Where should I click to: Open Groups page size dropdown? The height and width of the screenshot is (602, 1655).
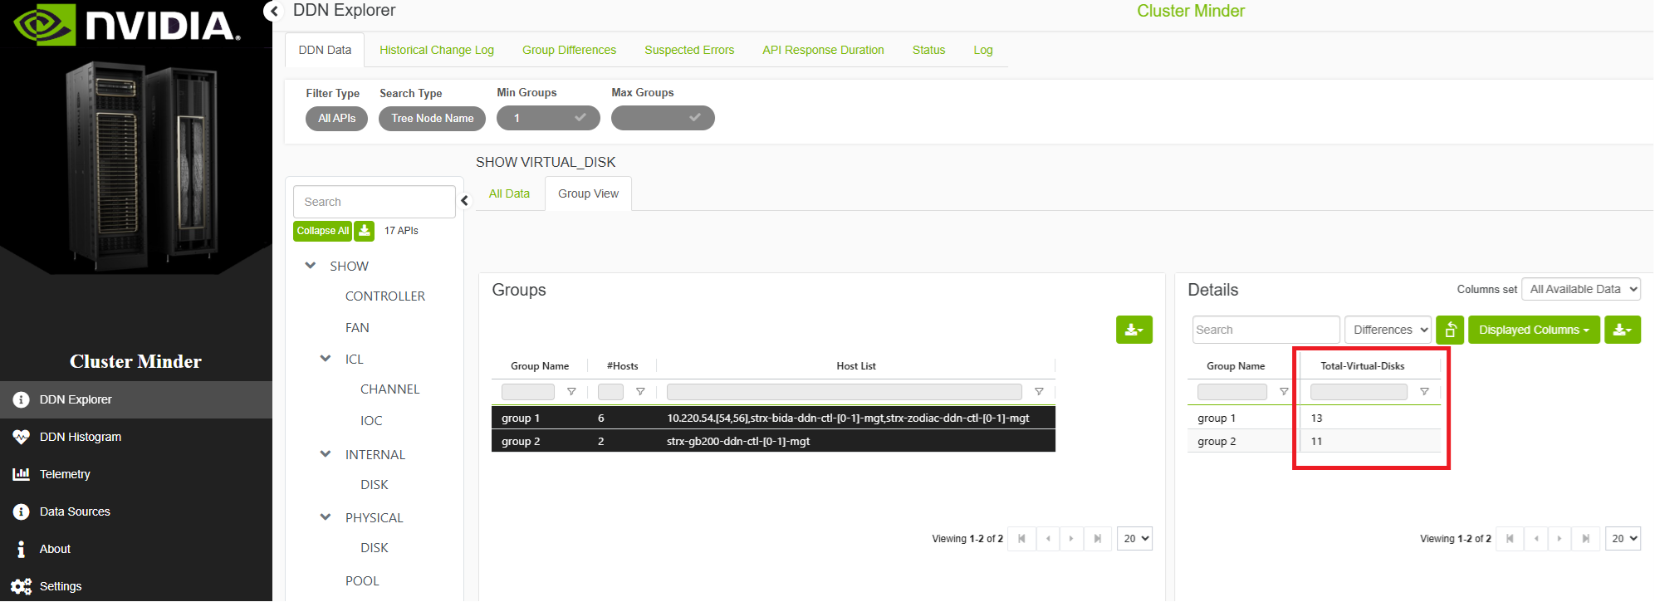(x=1134, y=539)
